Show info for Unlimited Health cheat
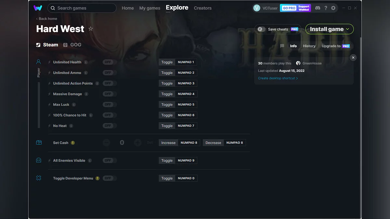Viewport: 390px width, 219px height. 86,62
